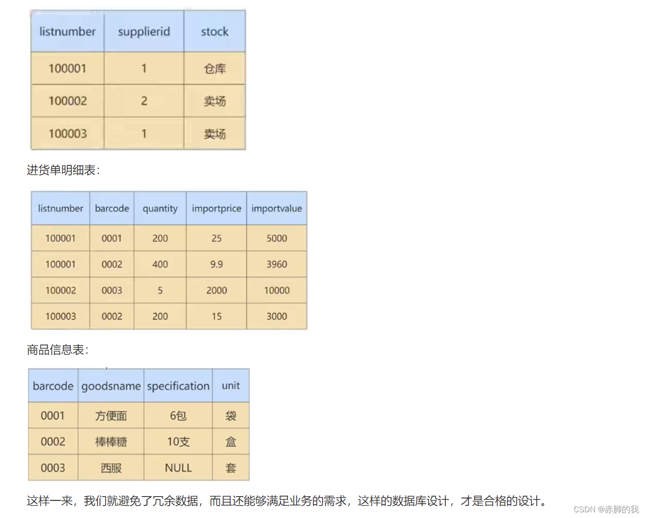Select the 仓库 cell for listnumber 100001
Image resolution: width=646 pixels, height=518 pixels.
tap(215, 68)
